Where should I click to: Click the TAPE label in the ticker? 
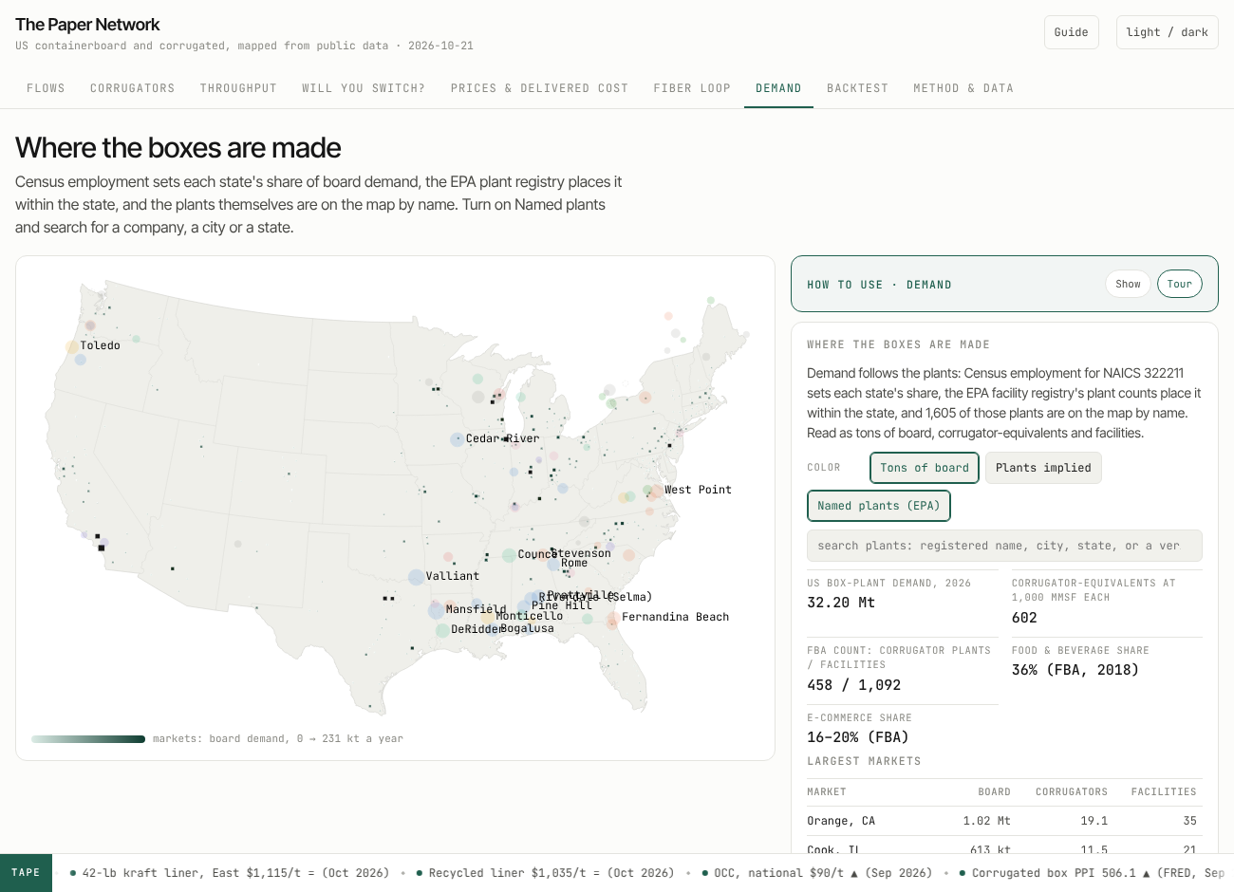point(26,873)
